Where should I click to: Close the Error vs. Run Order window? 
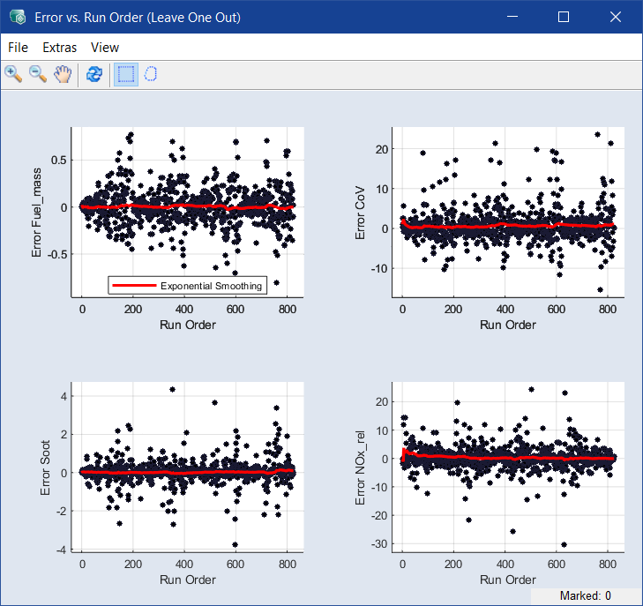coord(614,17)
